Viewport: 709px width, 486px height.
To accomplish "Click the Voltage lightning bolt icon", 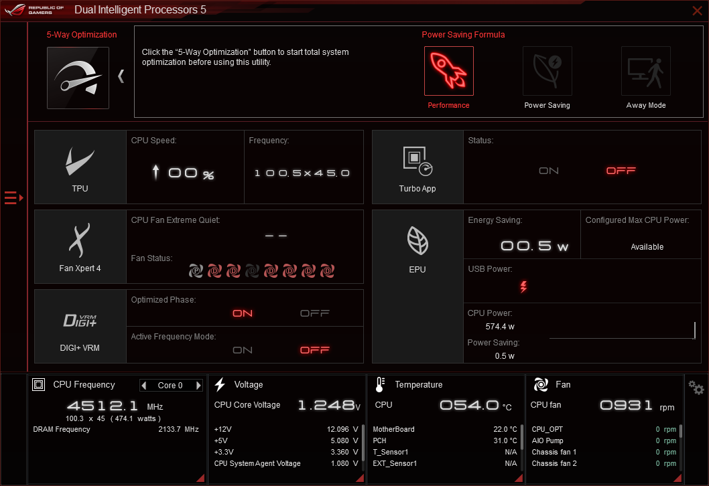I will pyautogui.click(x=220, y=384).
